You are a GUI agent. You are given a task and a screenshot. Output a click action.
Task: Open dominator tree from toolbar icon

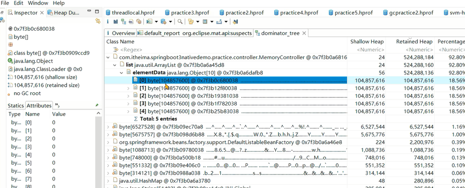(123, 21)
